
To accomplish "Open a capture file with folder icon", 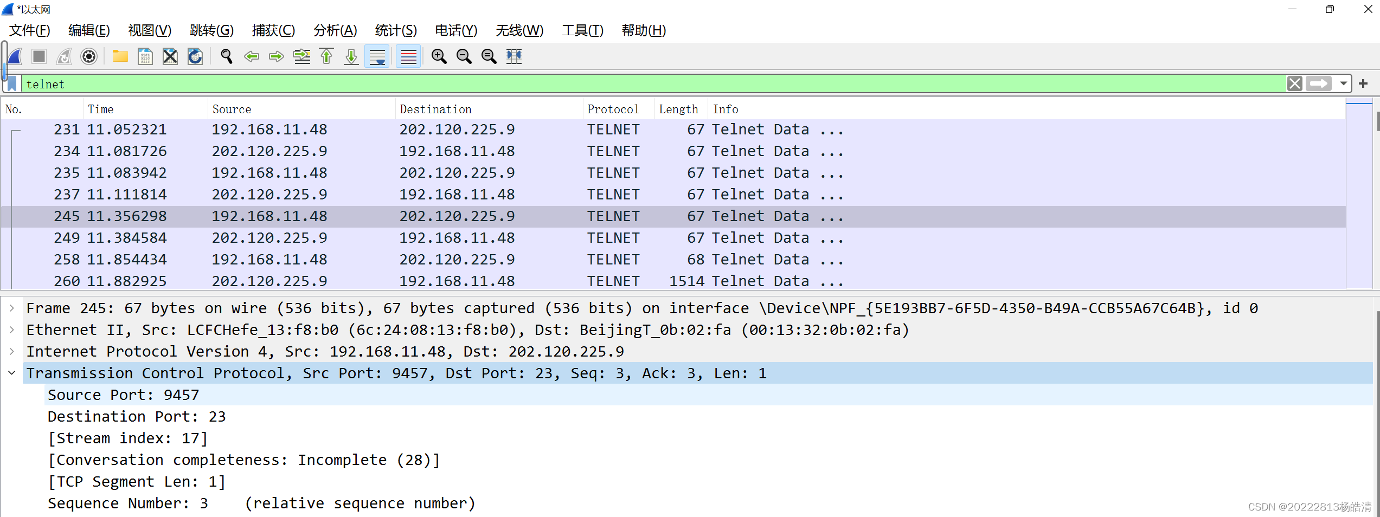I will point(120,56).
